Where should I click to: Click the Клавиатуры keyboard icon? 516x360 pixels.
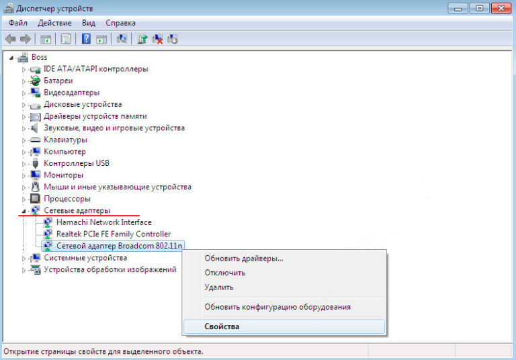(x=35, y=140)
